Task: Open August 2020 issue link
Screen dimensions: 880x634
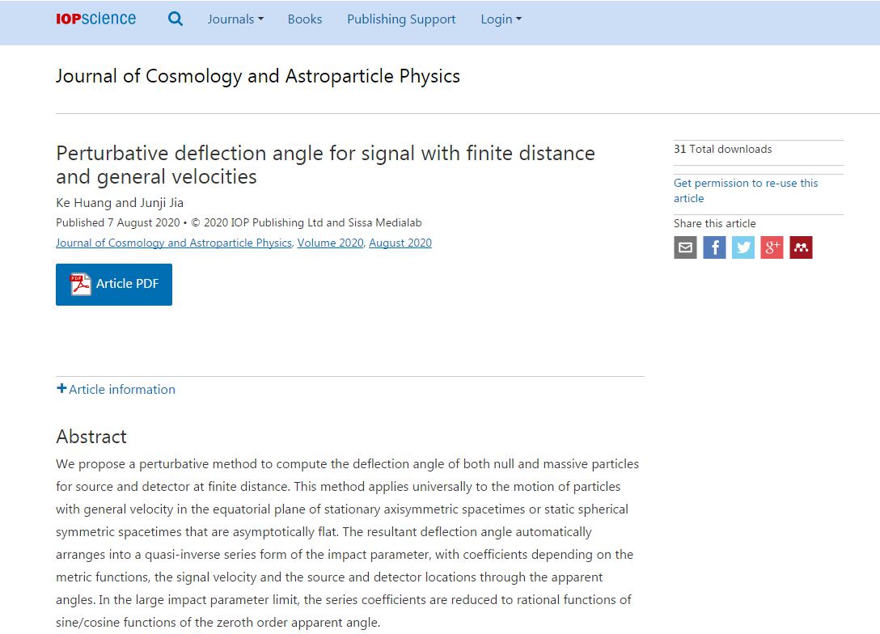Action: click(x=400, y=243)
